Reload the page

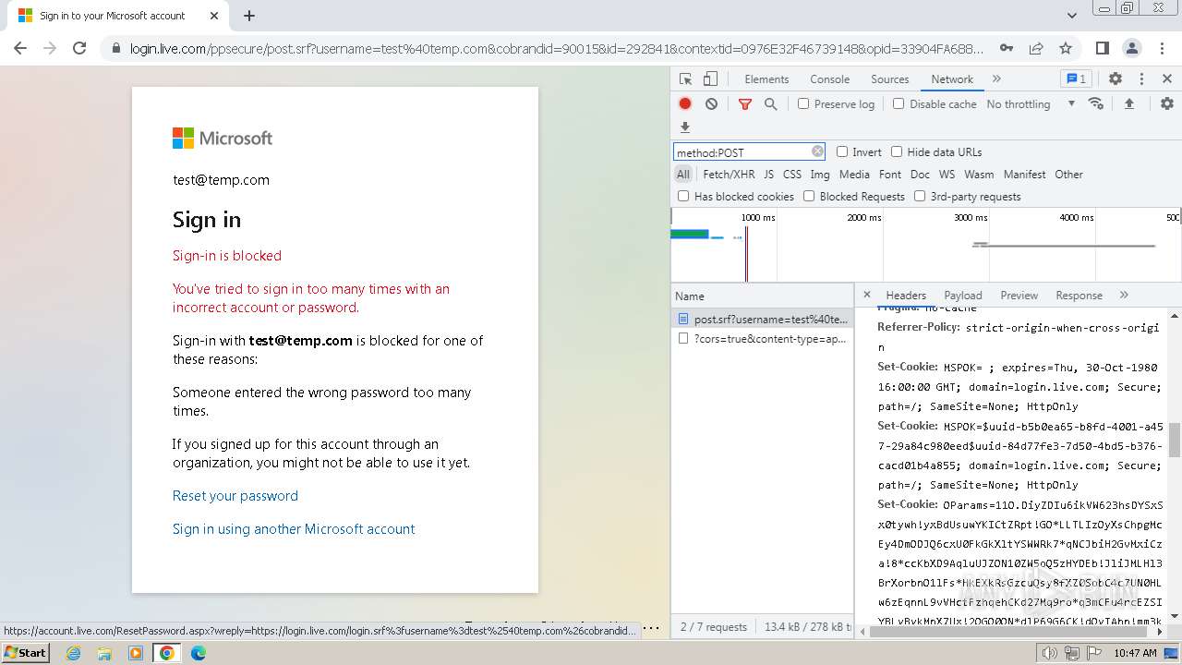(79, 48)
